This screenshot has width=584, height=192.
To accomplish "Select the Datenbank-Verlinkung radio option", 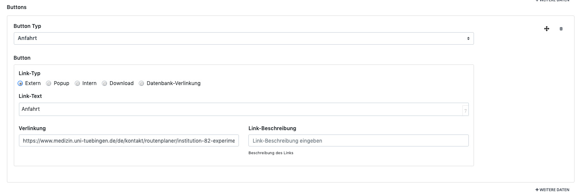I will (141, 83).
